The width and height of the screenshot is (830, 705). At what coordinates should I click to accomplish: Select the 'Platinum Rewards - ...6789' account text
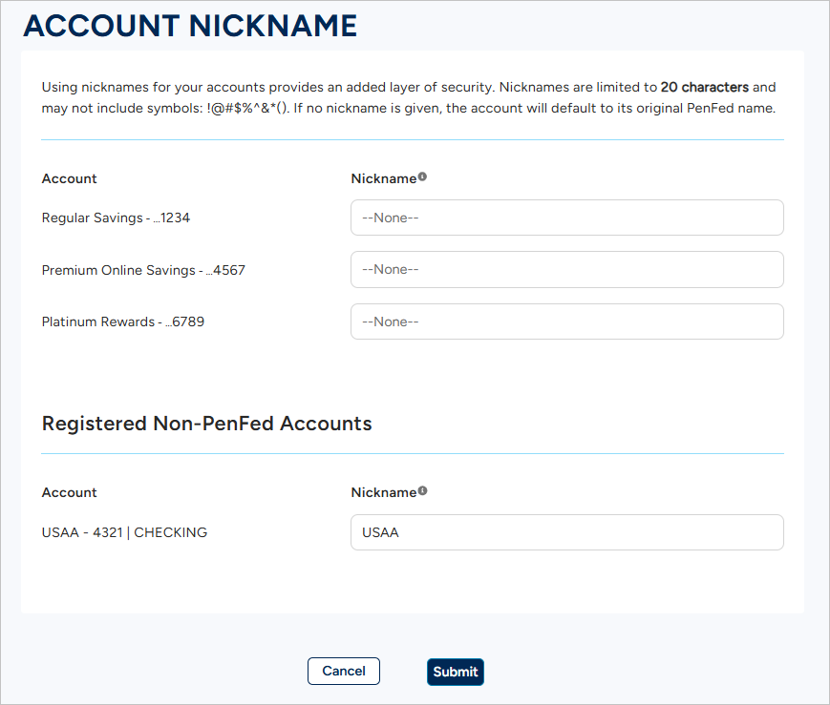pos(123,321)
